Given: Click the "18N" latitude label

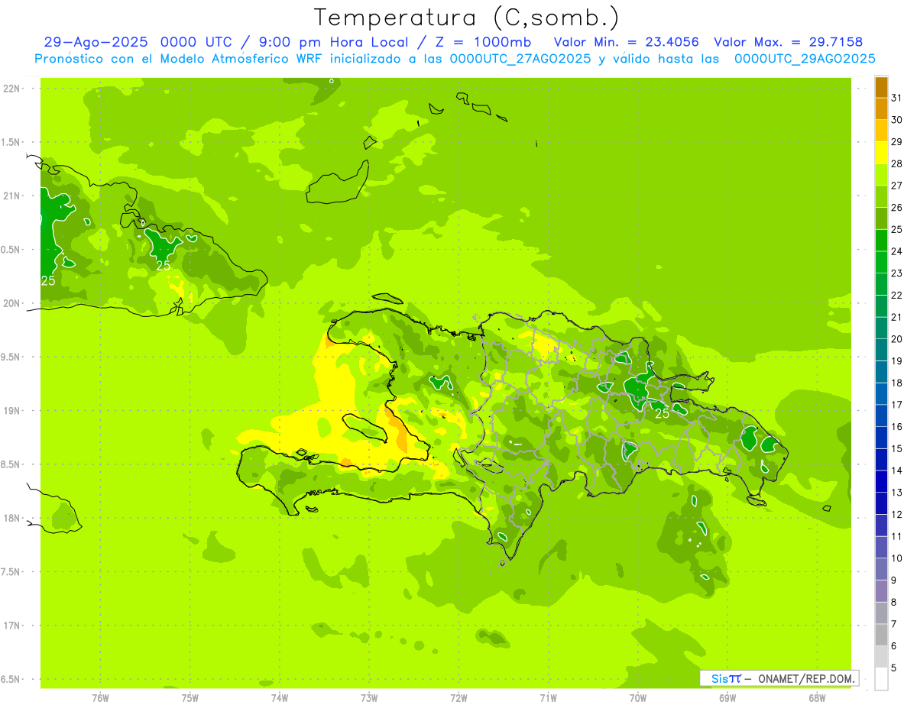Looking at the screenshot, I should point(11,519).
